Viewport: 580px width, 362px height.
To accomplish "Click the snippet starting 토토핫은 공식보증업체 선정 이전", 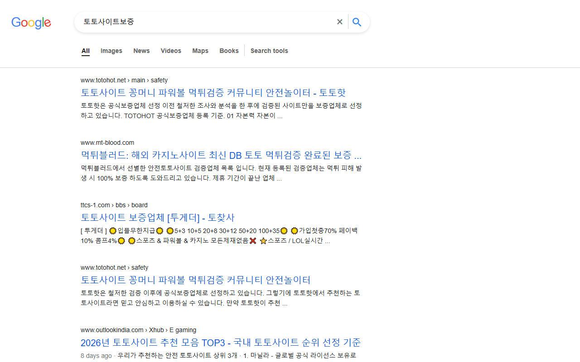I will click(x=221, y=110).
